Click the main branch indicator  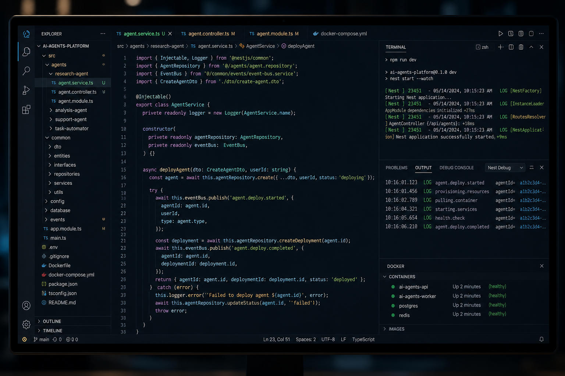point(41,339)
